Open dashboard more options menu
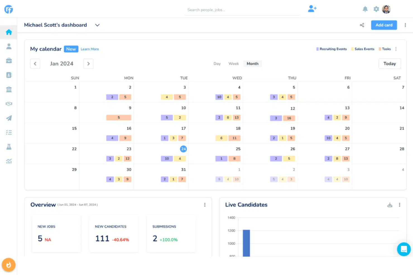The height and width of the screenshot is (275, 413). (x=405, y=25)
